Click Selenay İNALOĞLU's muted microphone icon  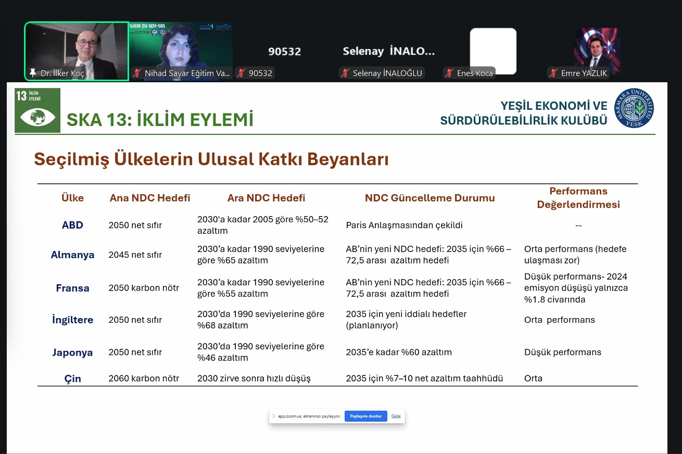click(345, 73)
